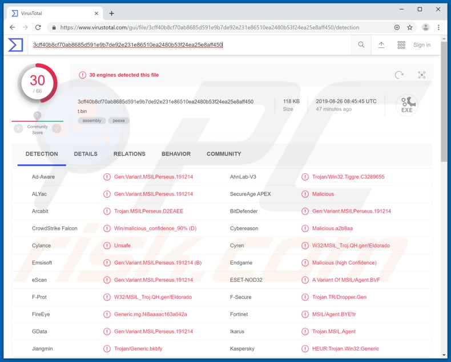The height and width of the screenshot is (362, 451).
Task: Click the 30/66 detection score gauge
Action: coord(37,83)
